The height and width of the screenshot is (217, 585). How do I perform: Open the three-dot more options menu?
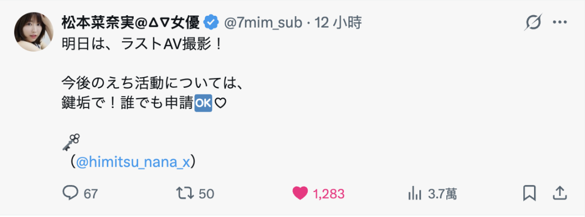(x=560, y=23)
